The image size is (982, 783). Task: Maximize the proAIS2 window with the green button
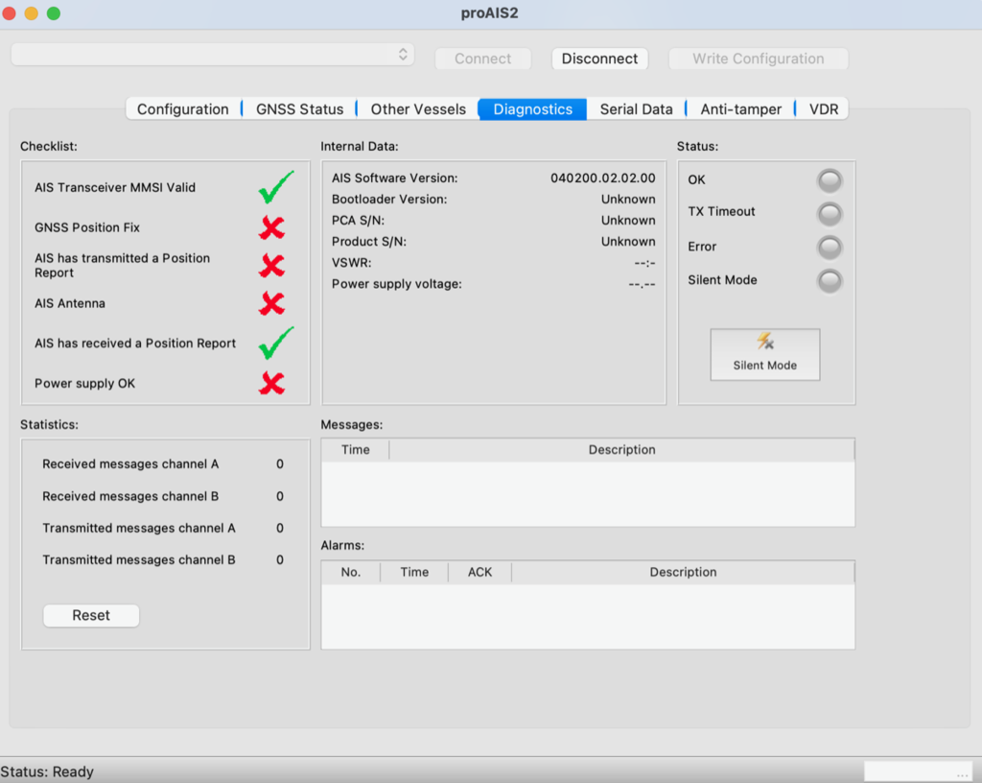54,13
